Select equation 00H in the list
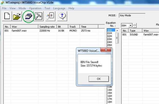 coord(111,30)
